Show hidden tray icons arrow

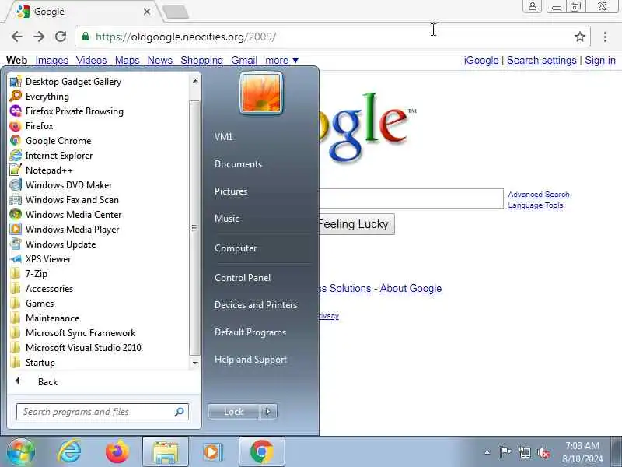coord(487,452)
